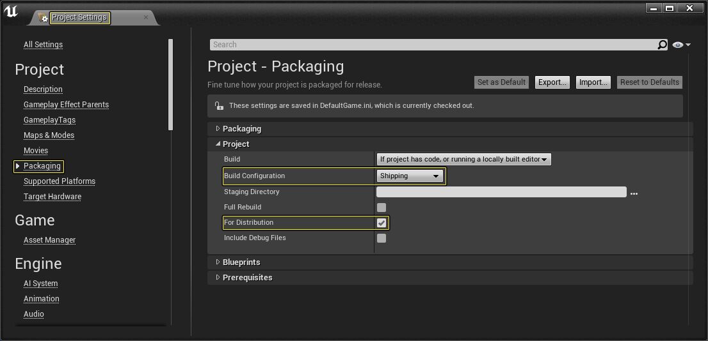708x341 pixels.
Task: Expand the Blueprints section
Action: click(x=218, y=262)
